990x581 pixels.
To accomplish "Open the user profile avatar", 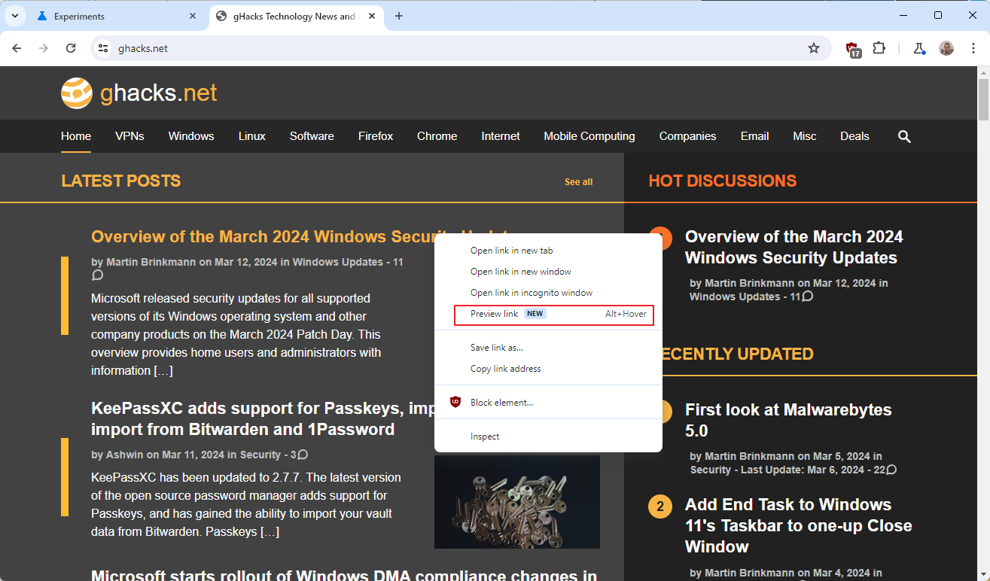I will click(946, 48).
